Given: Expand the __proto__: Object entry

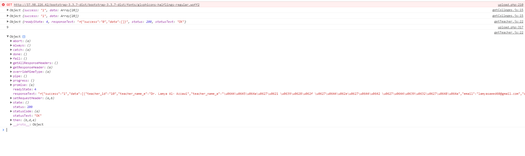Looking at the screenshot, I should click(x=11, y=124).
